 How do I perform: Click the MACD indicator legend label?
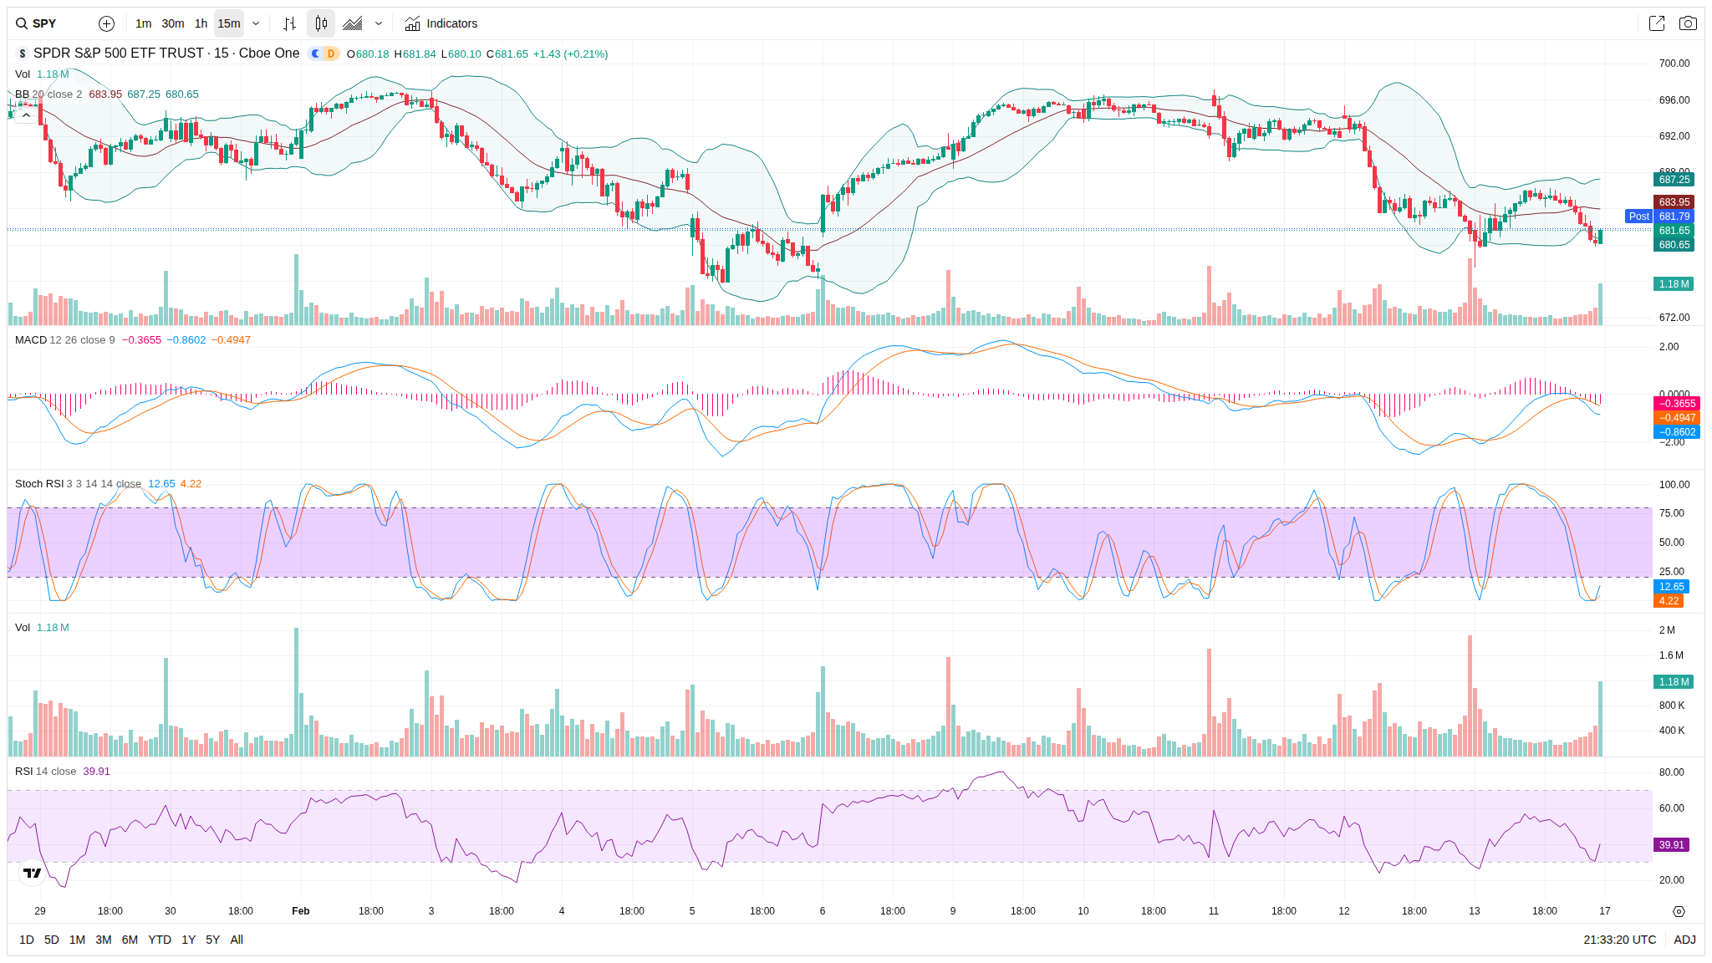tap(31, 340)
